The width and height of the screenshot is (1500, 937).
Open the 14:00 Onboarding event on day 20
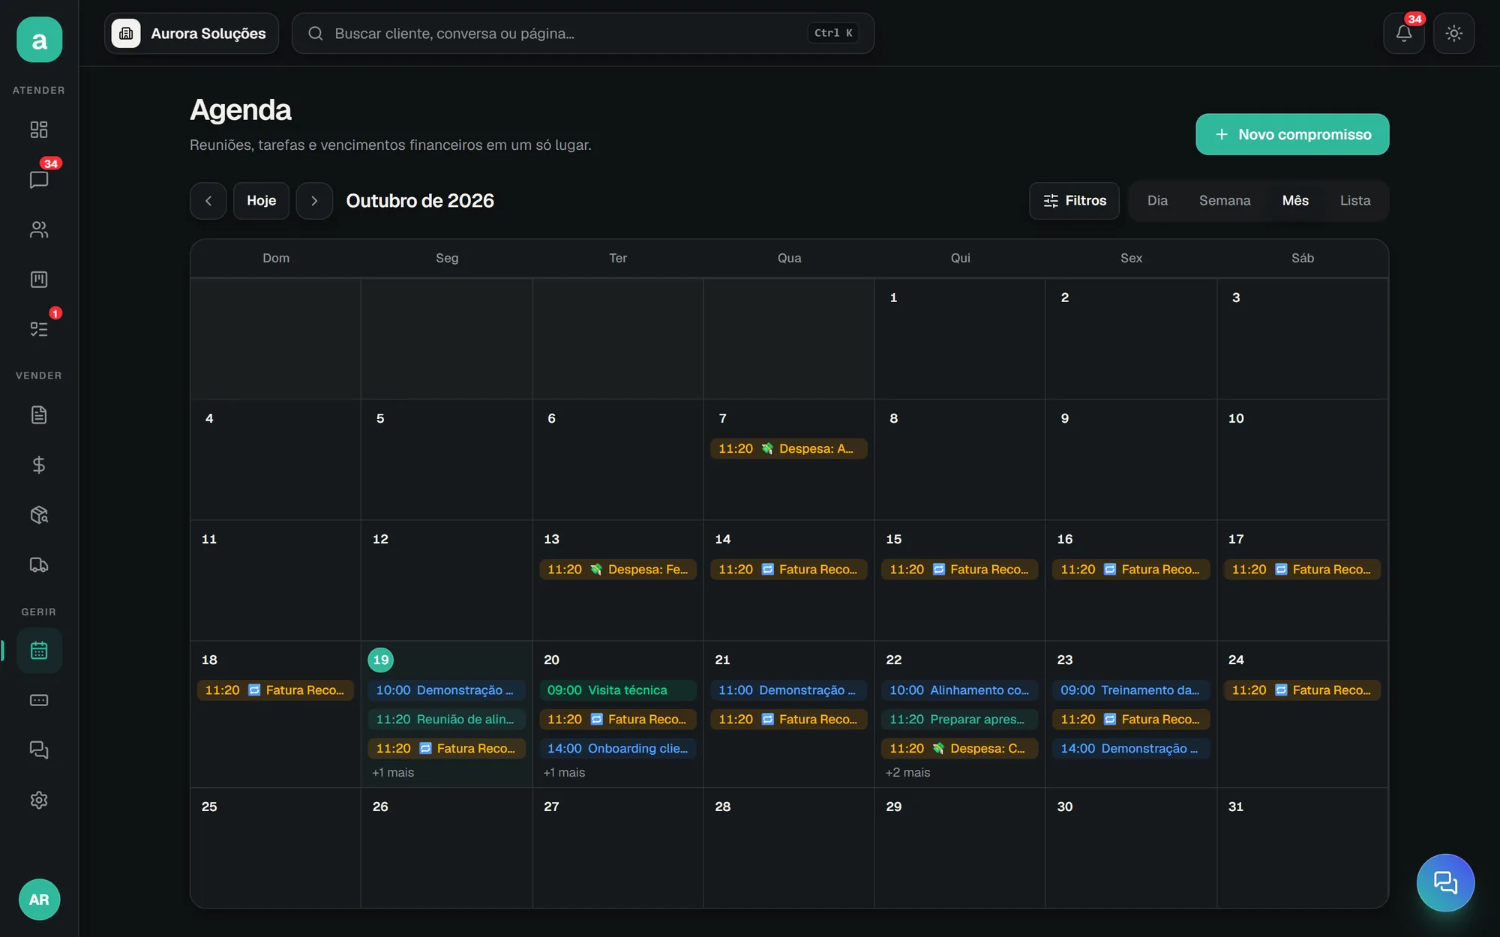click(618, 748)
